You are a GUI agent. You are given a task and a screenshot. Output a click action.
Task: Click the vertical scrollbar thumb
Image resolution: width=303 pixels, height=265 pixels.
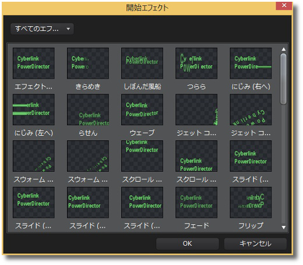284,79
